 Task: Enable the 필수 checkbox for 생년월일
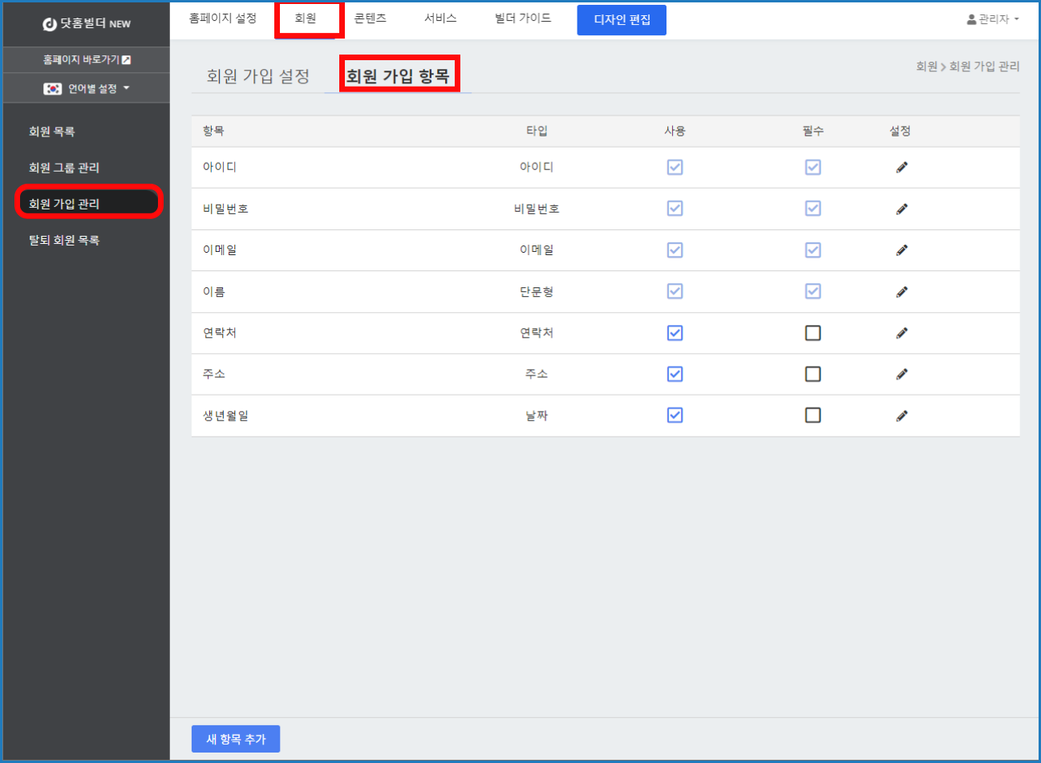[x=812, y=415]
